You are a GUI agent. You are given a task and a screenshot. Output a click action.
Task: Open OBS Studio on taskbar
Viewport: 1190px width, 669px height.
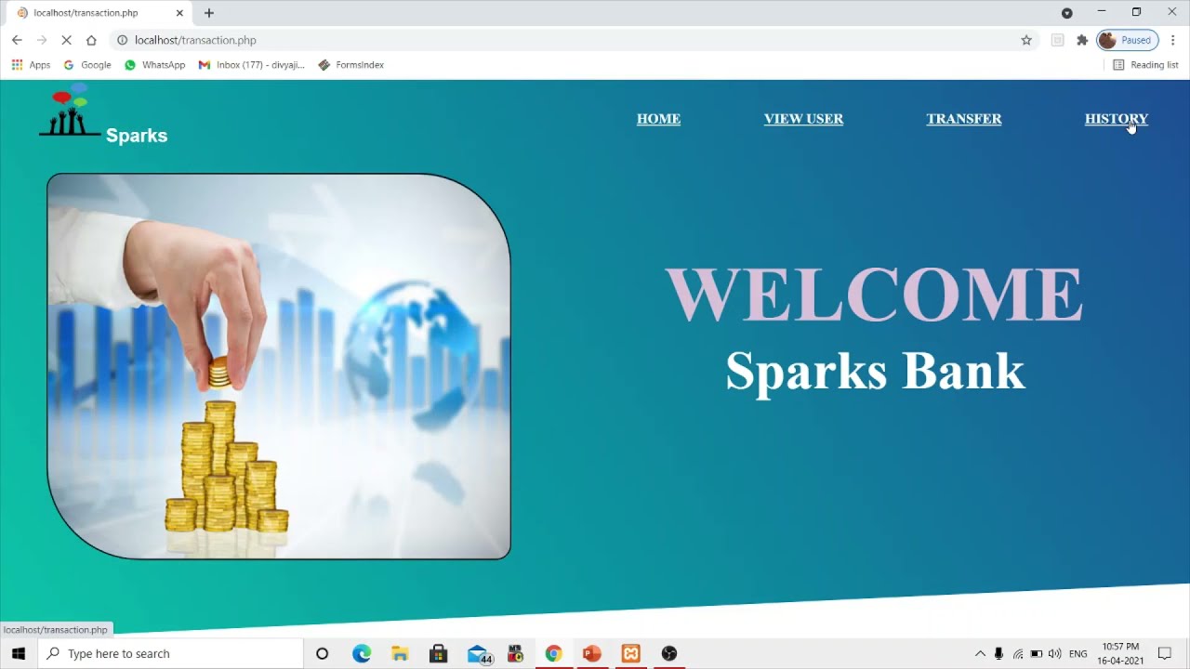669,653
